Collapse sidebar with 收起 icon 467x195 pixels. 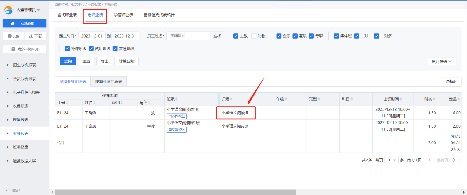pyautogui.click(x=8, y=190)
